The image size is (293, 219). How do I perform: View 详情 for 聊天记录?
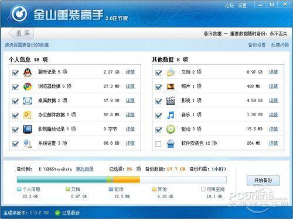[x=130, y=72]
